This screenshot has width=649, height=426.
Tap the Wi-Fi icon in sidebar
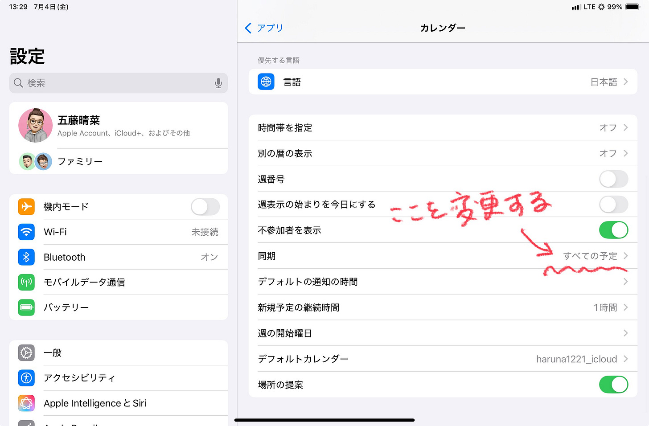pyautogui.click(x=26, y=232)
